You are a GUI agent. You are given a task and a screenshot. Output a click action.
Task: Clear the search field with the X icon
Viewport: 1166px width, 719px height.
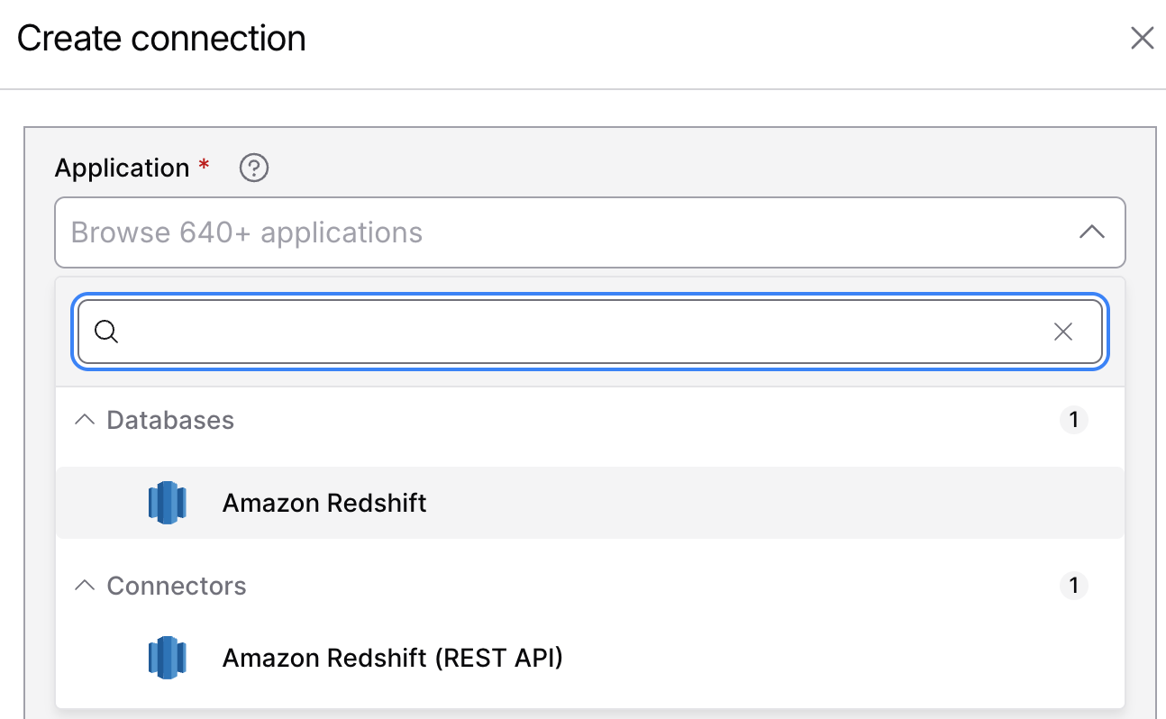[1063, 332]
